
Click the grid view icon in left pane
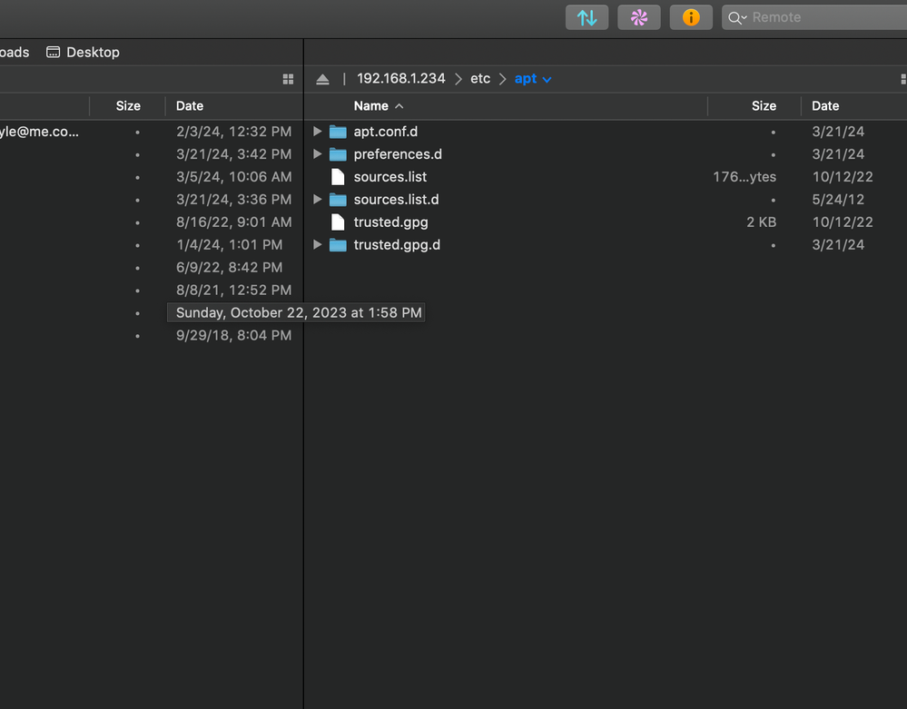tap(288, 79)
